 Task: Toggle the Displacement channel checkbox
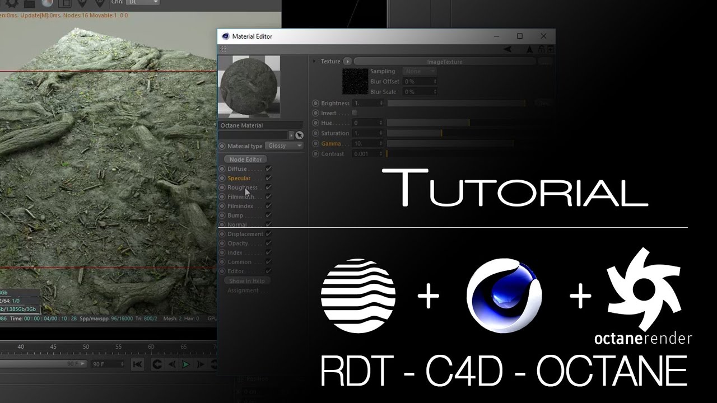point(268,234)
